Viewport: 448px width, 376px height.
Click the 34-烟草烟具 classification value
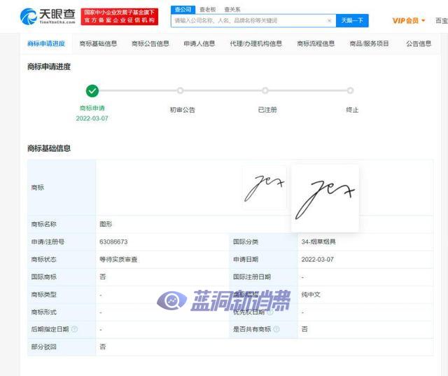click(318, 242)
